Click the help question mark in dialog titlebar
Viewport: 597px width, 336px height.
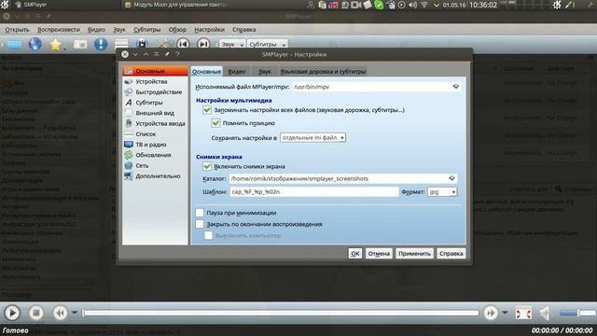[177, 54]
